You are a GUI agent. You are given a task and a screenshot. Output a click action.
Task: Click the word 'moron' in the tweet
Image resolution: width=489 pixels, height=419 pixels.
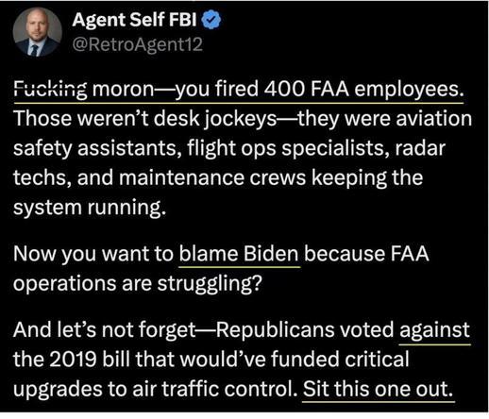coord(124,90)
